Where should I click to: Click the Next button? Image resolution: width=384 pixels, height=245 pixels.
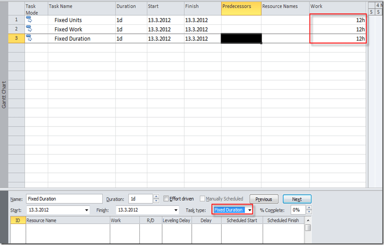296,199
